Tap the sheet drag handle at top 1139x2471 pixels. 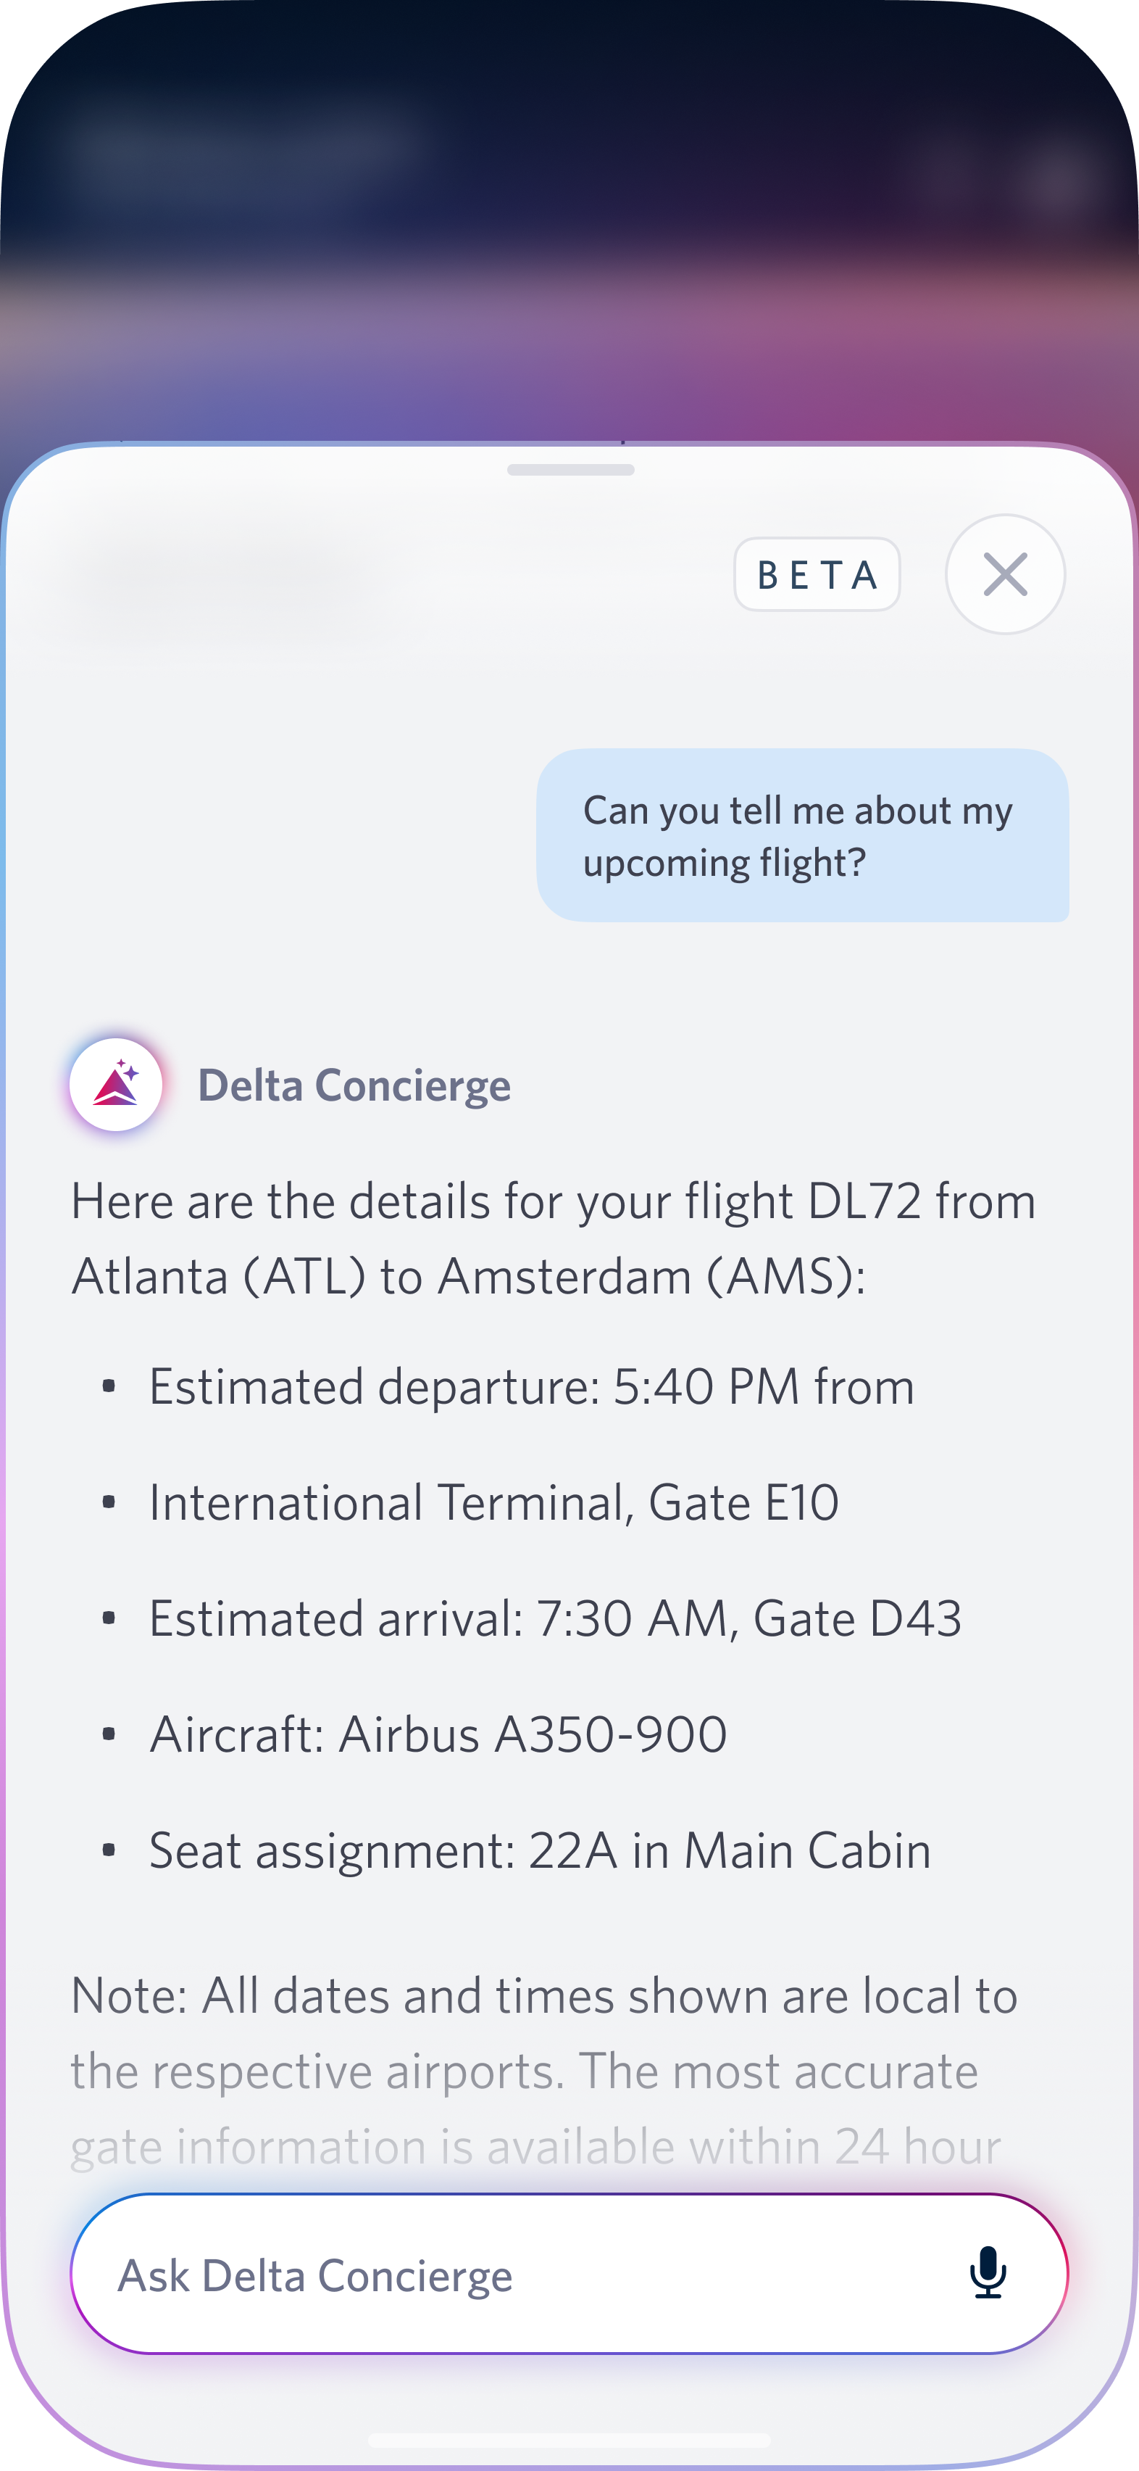(570, 470)
